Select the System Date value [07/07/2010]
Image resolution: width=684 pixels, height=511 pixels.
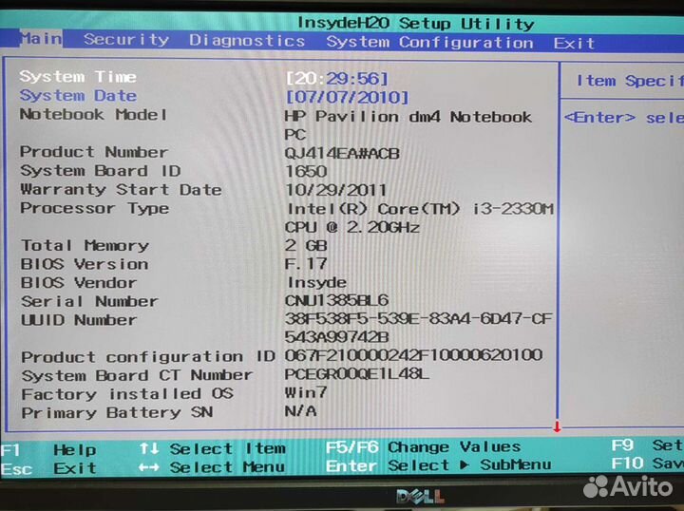[348, 97]
